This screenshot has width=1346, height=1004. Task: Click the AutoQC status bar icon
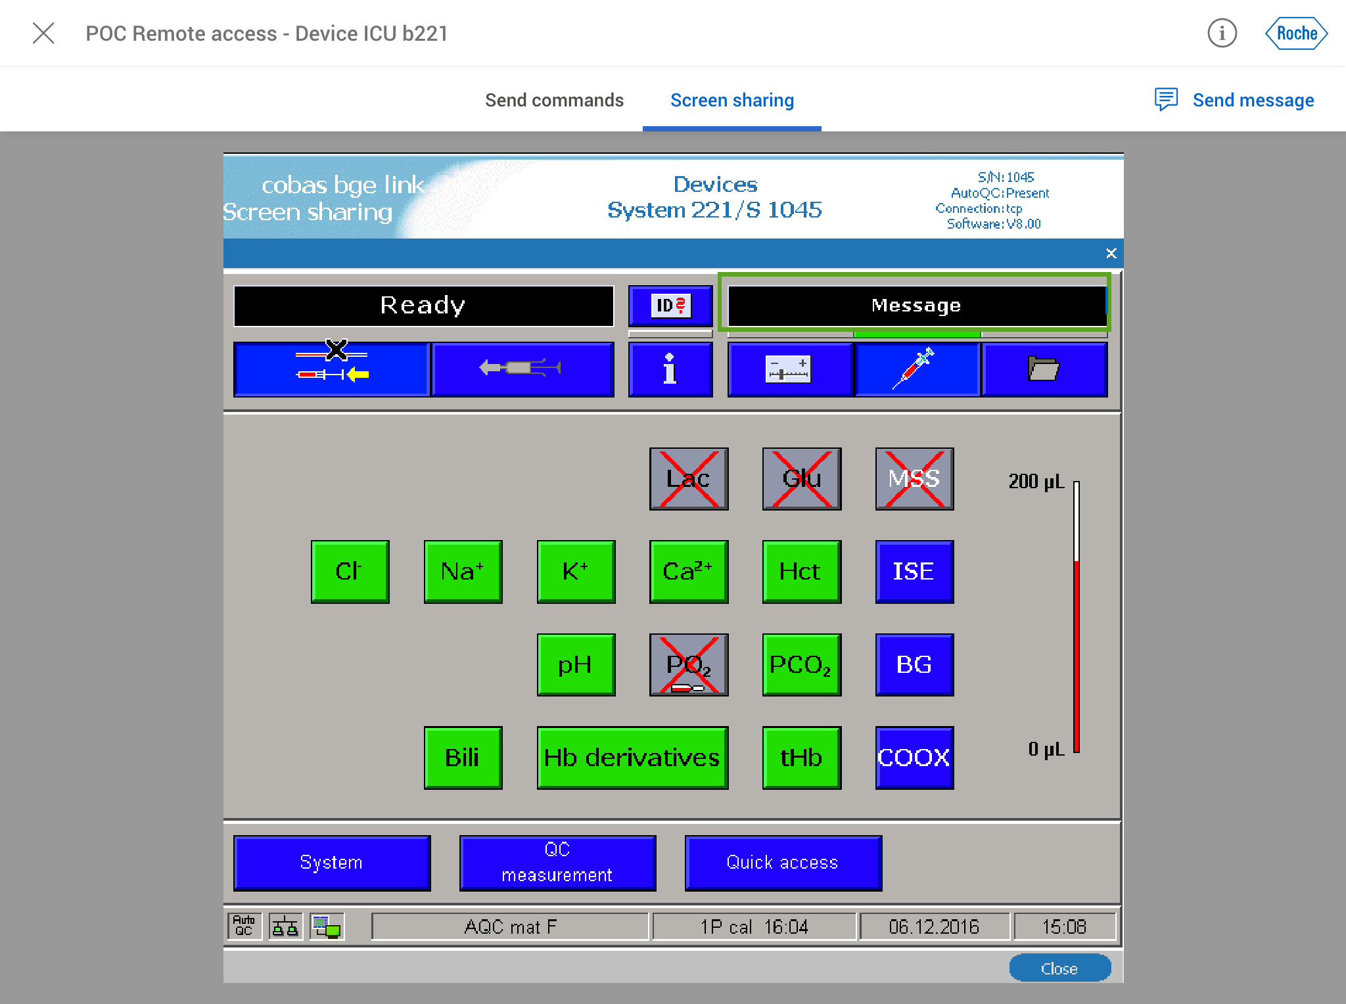click(244, 926)
